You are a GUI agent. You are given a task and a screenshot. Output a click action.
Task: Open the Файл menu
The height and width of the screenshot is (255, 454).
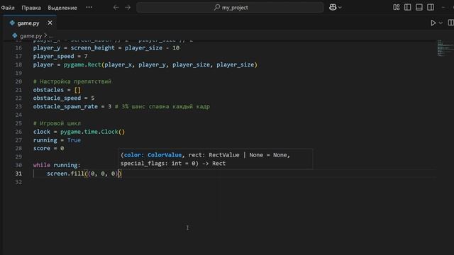pyautogui.click(x=8, y=8)
